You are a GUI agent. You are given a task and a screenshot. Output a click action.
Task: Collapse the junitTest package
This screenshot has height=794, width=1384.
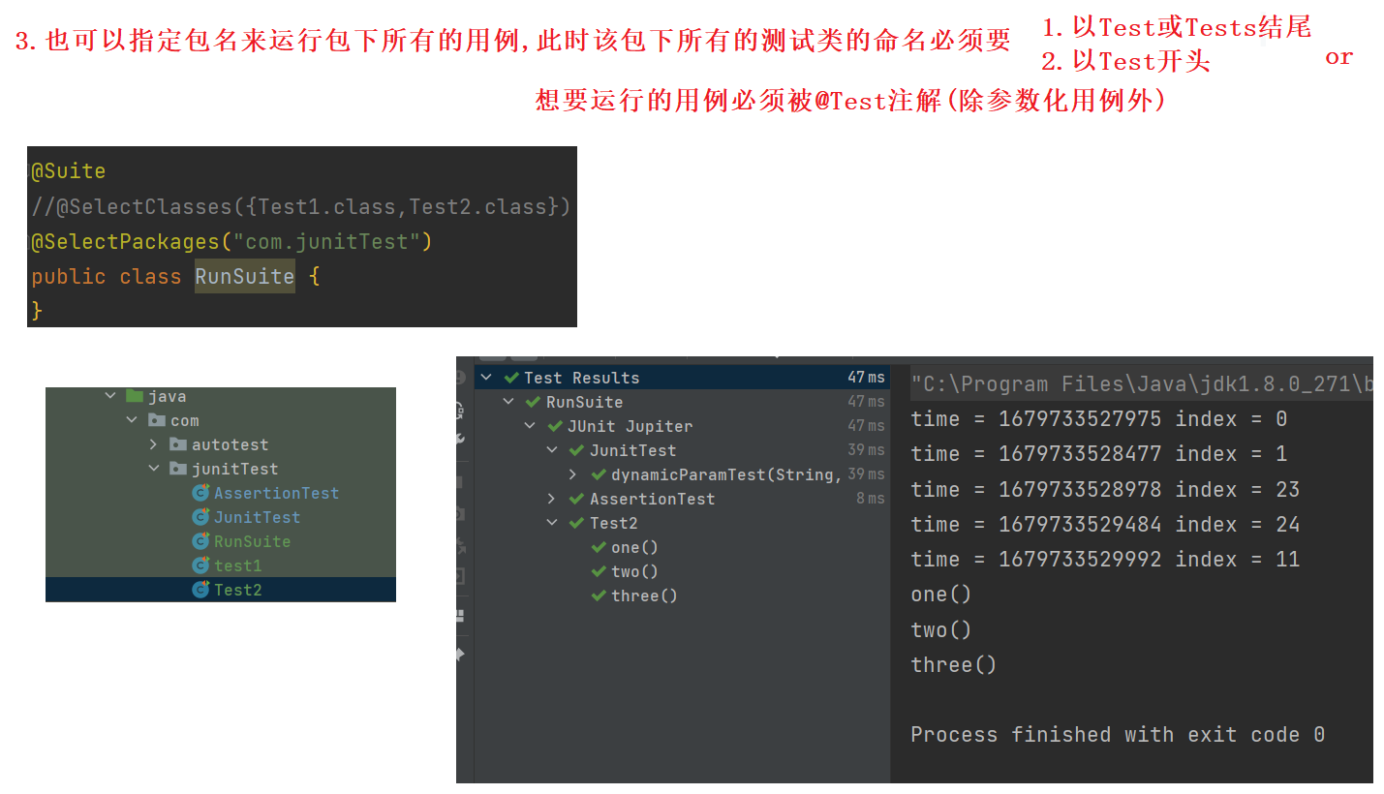point(153,469)
